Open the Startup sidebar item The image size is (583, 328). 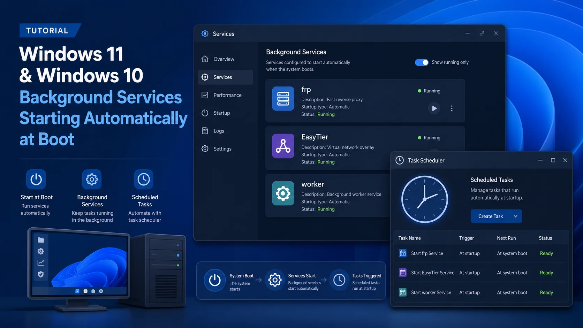[x=226, y=113]
